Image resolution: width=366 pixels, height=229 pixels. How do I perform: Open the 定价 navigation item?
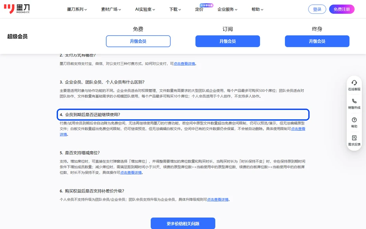tap(199, 9)
